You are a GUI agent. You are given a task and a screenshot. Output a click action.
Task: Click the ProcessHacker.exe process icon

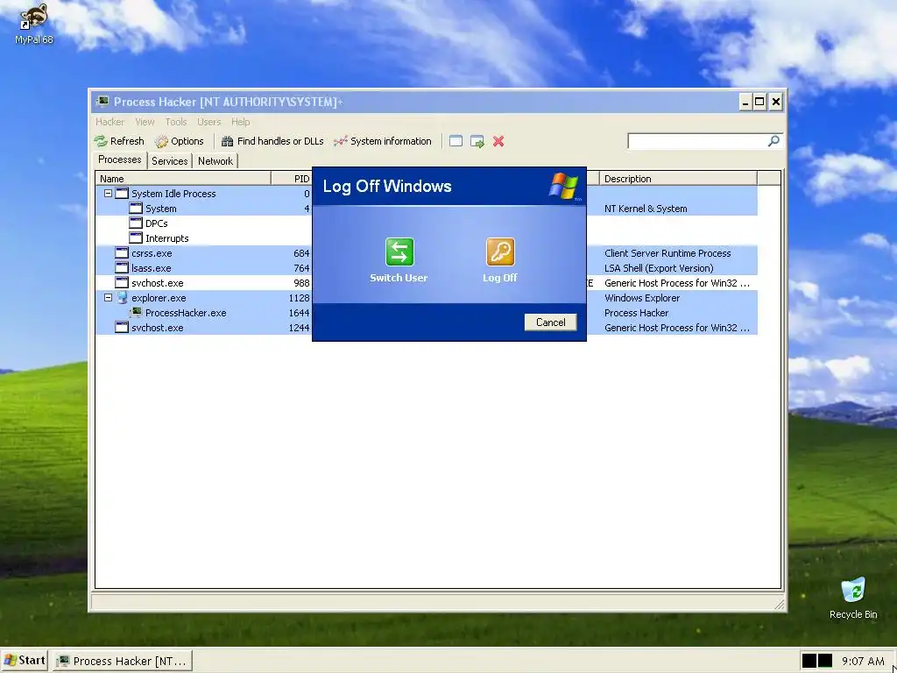[136, 313]
